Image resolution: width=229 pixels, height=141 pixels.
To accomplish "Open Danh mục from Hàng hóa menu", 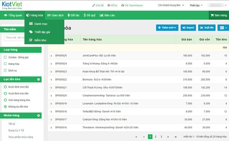I will click(41, 24).
